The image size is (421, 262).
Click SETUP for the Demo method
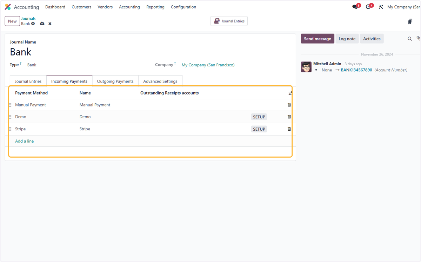tap(259, 117)
